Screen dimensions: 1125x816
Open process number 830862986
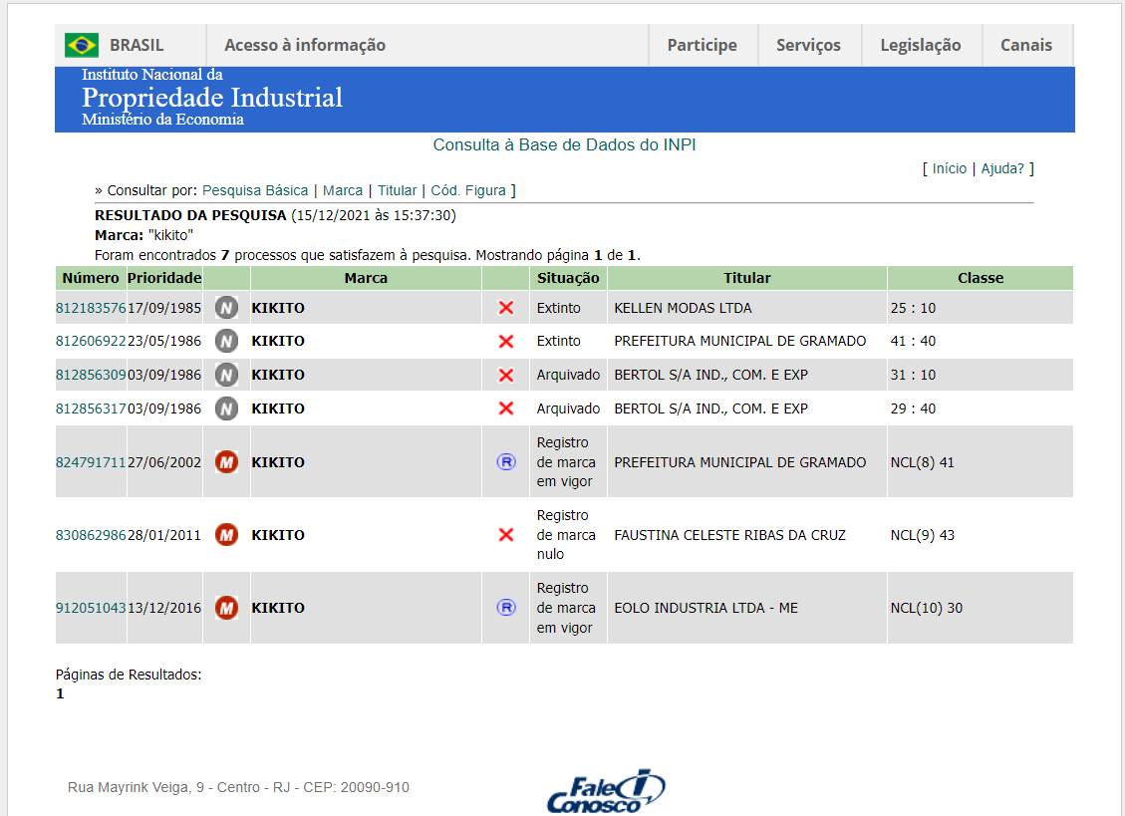click(x=91, y=535)
